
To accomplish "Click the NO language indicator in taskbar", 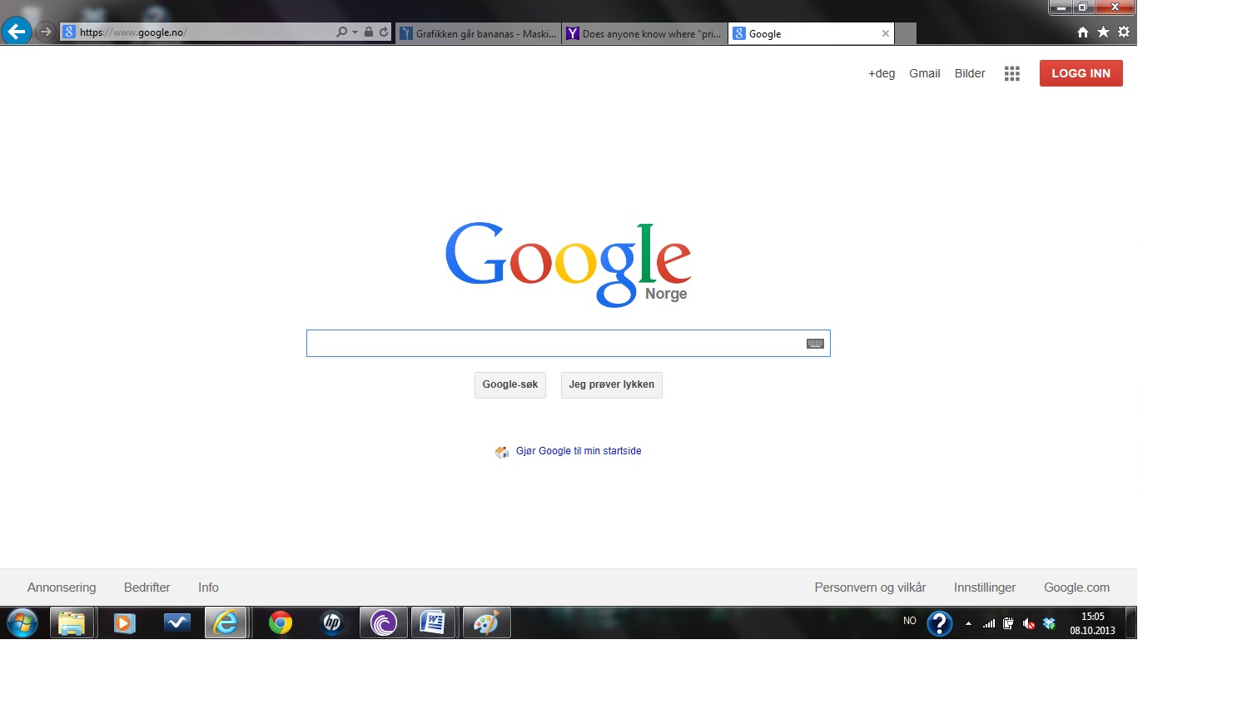I will point(910,621).
